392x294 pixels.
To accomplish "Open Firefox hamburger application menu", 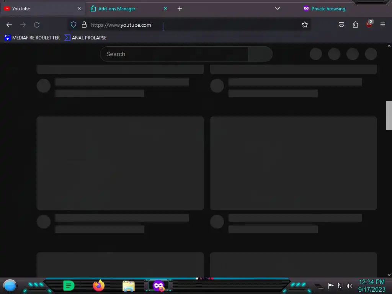I will click(x=382, y=24).
